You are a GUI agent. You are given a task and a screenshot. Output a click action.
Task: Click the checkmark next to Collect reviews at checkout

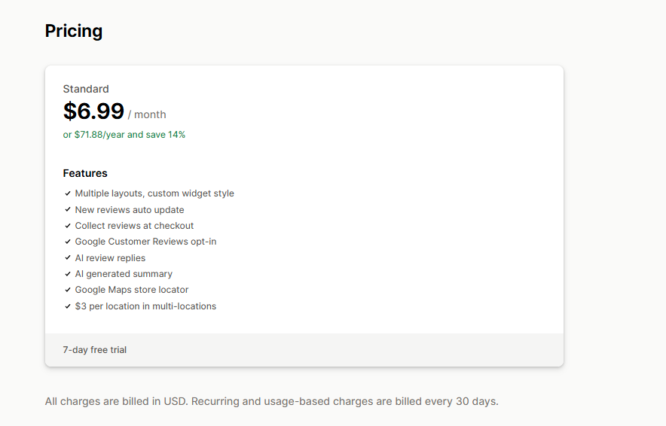(68, 226)
